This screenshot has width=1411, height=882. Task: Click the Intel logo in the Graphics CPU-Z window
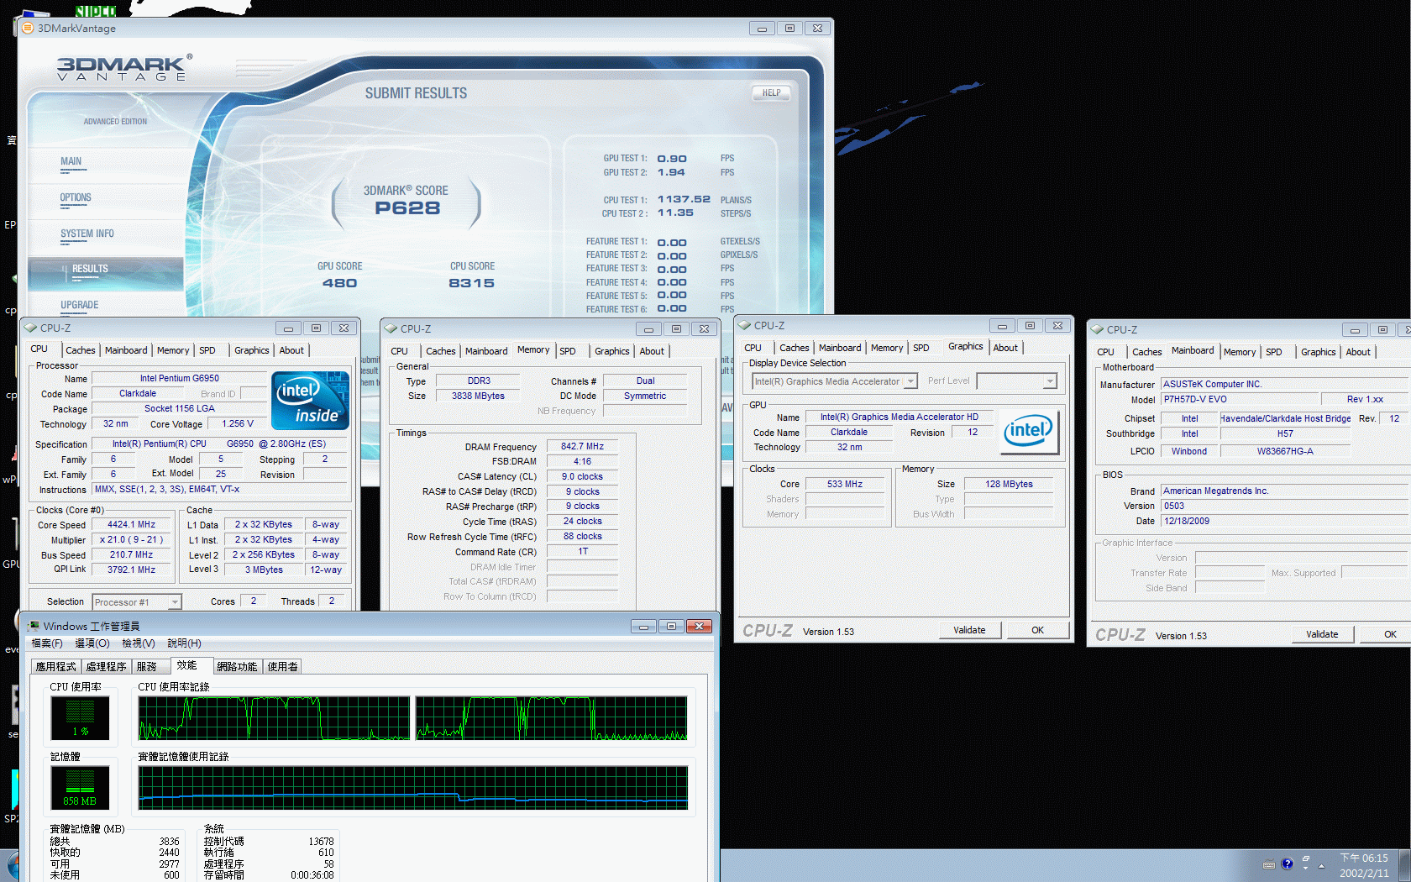1031,432
